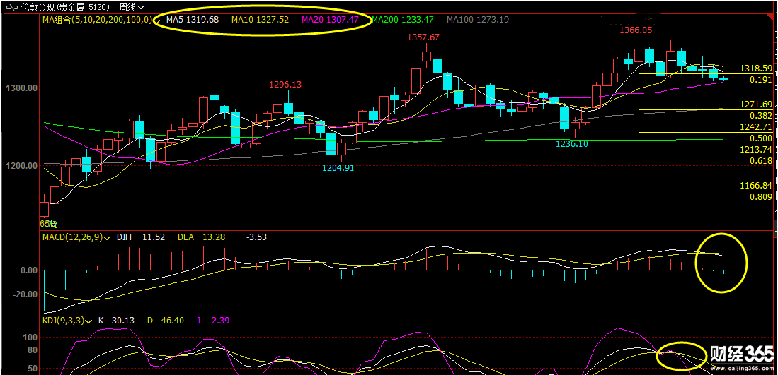Click the candlestick under the 1357.67 peak
Viewport: 778px width, 375px height.
(426, 55)
